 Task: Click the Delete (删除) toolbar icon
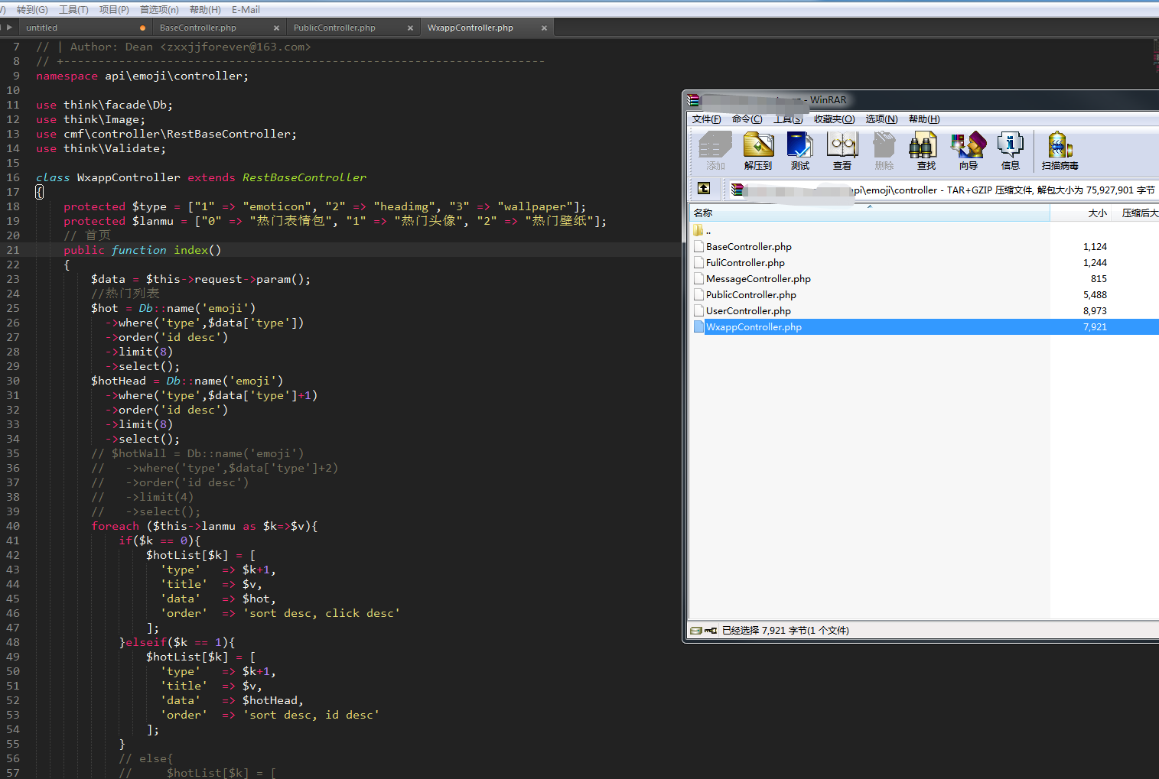[x=884, y=151]
